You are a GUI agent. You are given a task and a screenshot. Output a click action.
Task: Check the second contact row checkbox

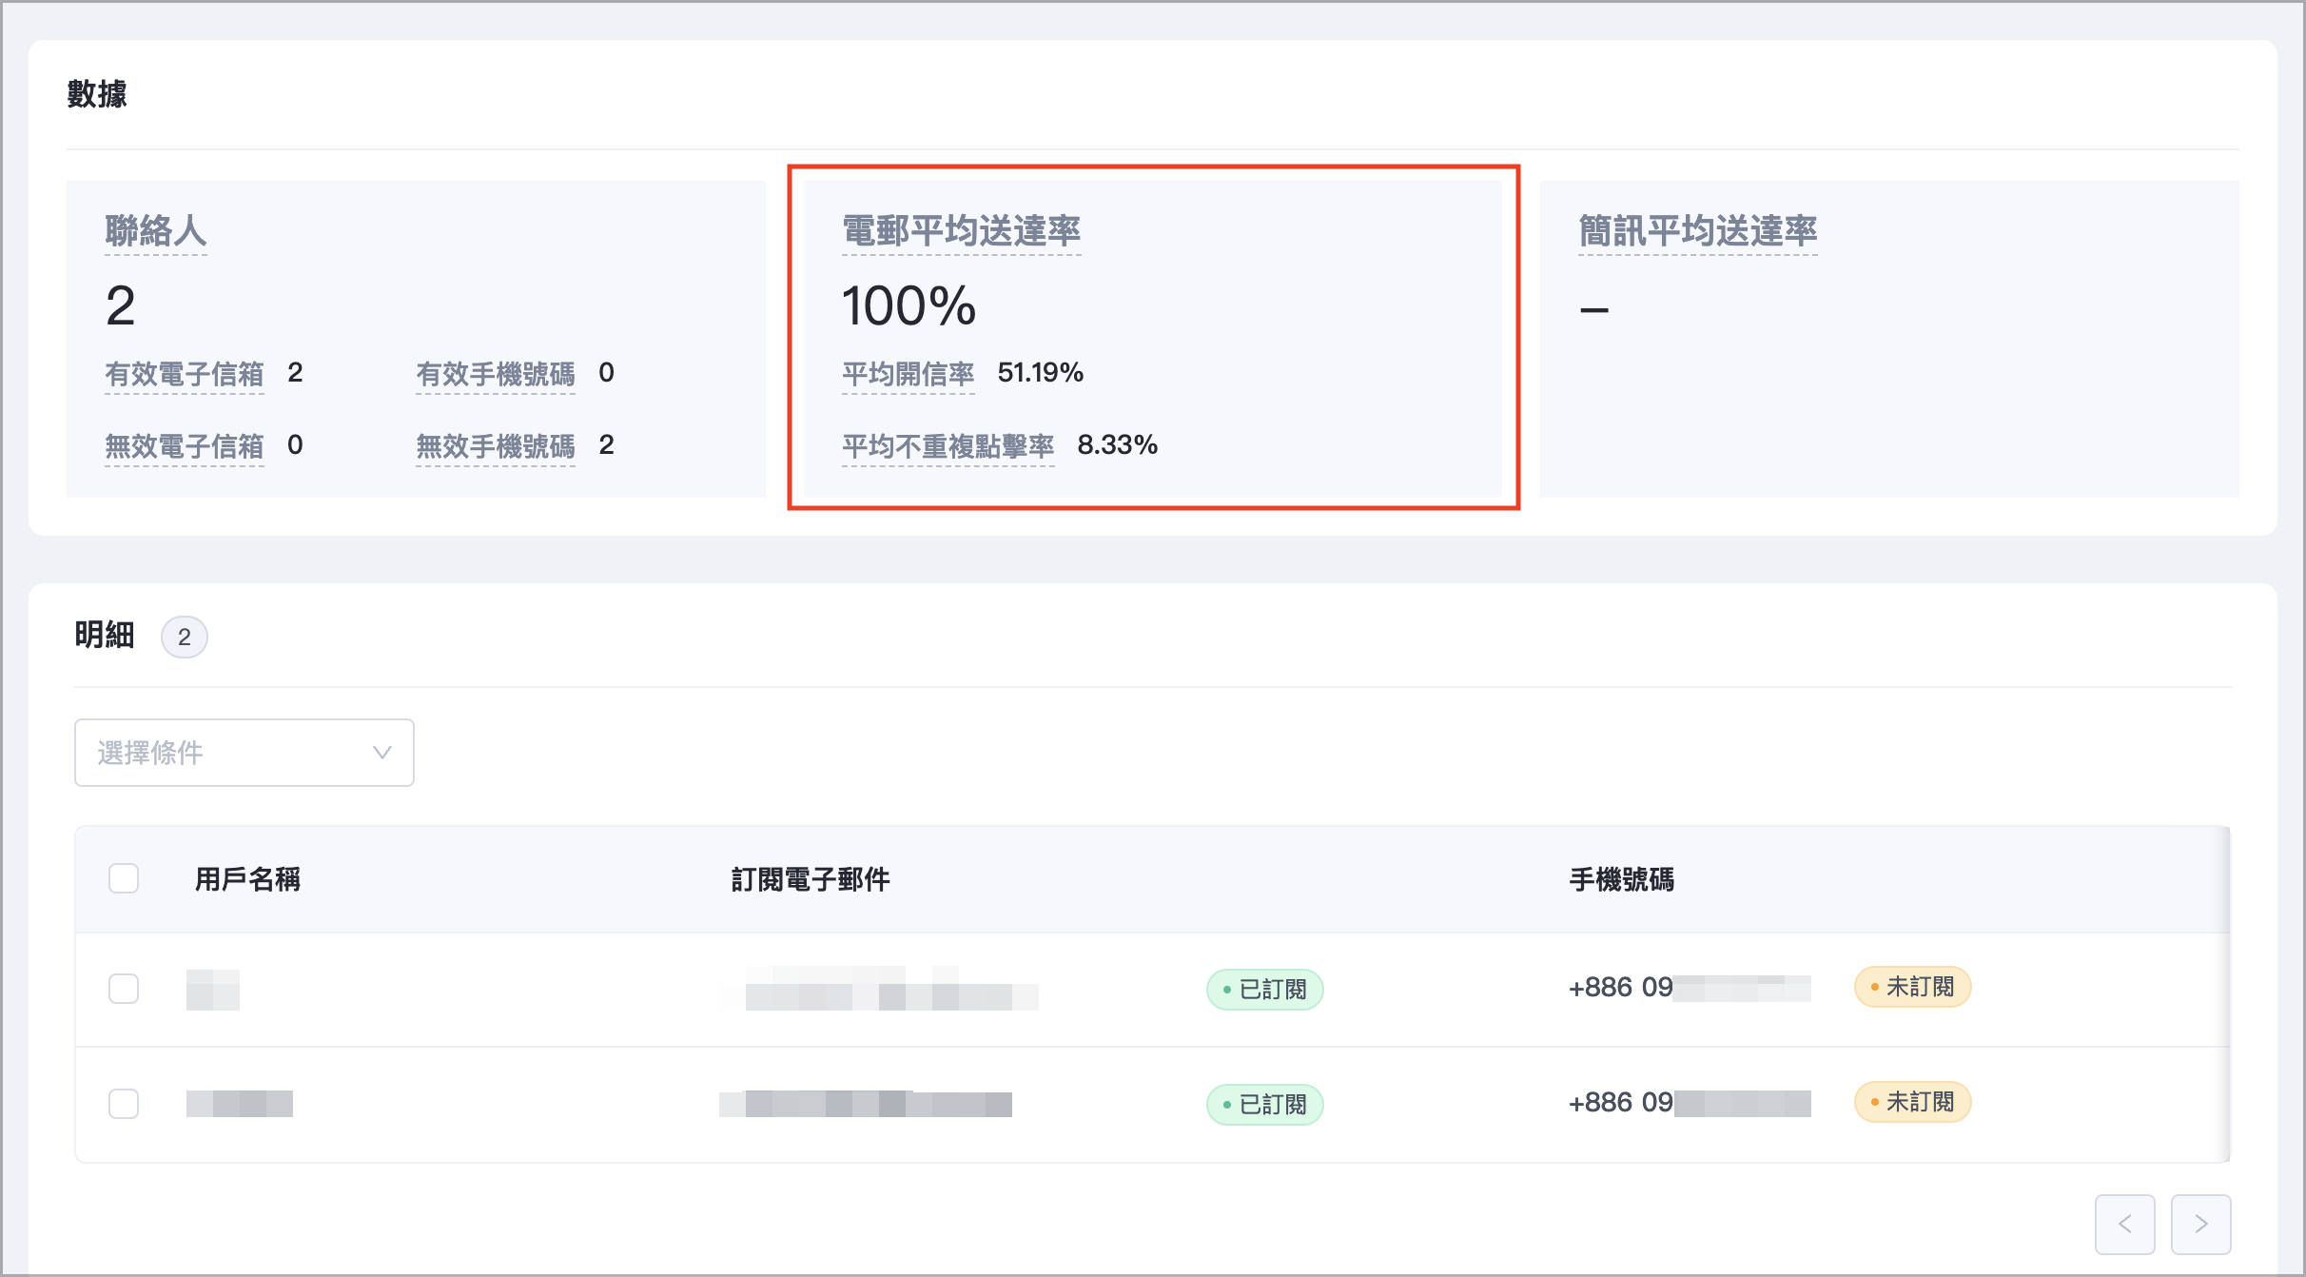point(124,1104)
